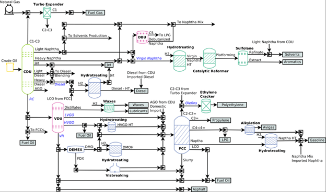Viewport: 326px width, 192px height.
Task: Select the Waxes hydrotreating unit icon
Action: 109,108
